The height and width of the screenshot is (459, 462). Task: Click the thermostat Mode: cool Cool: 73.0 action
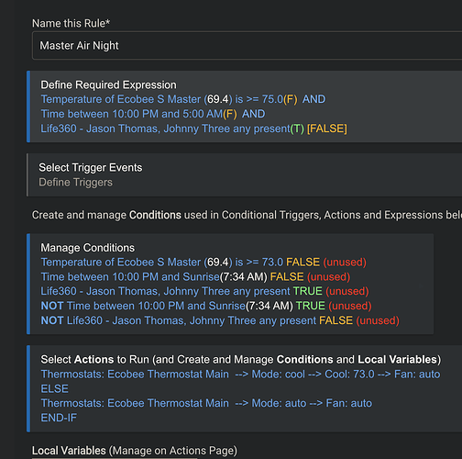pos(240,374)
